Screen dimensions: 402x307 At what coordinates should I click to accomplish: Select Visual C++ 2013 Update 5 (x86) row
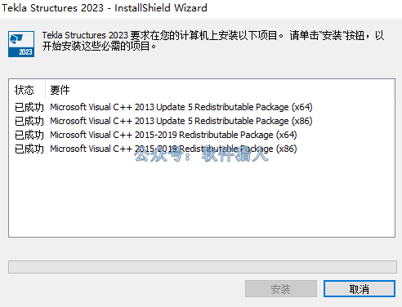(163, 121)
